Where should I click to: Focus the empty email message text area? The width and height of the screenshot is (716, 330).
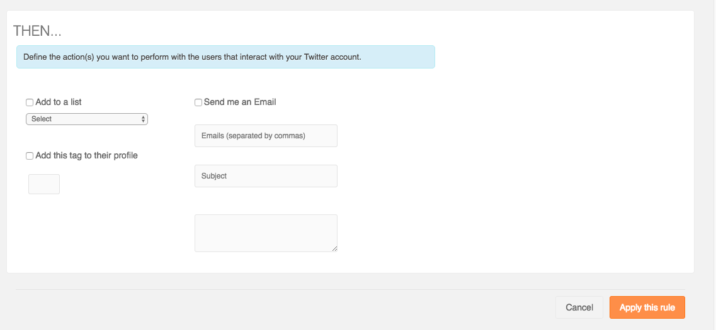[266, 233]
